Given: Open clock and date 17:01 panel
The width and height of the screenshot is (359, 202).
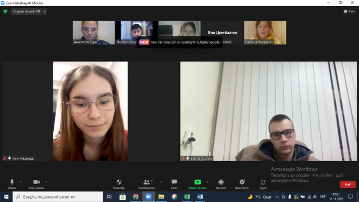Looking at the screenshot, I should [337, 197].
